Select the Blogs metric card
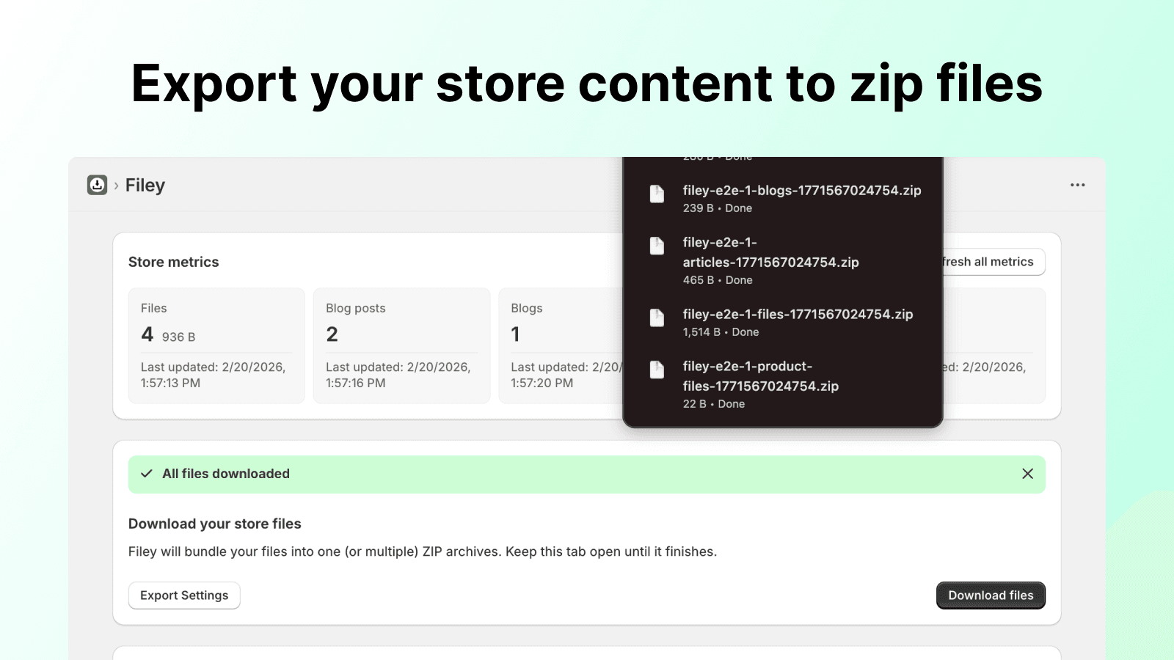Viewport: 1174px width, 660px height. 561,345
